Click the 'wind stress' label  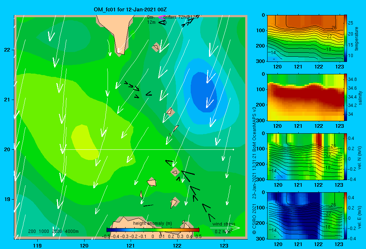click(x=224, y=224)
